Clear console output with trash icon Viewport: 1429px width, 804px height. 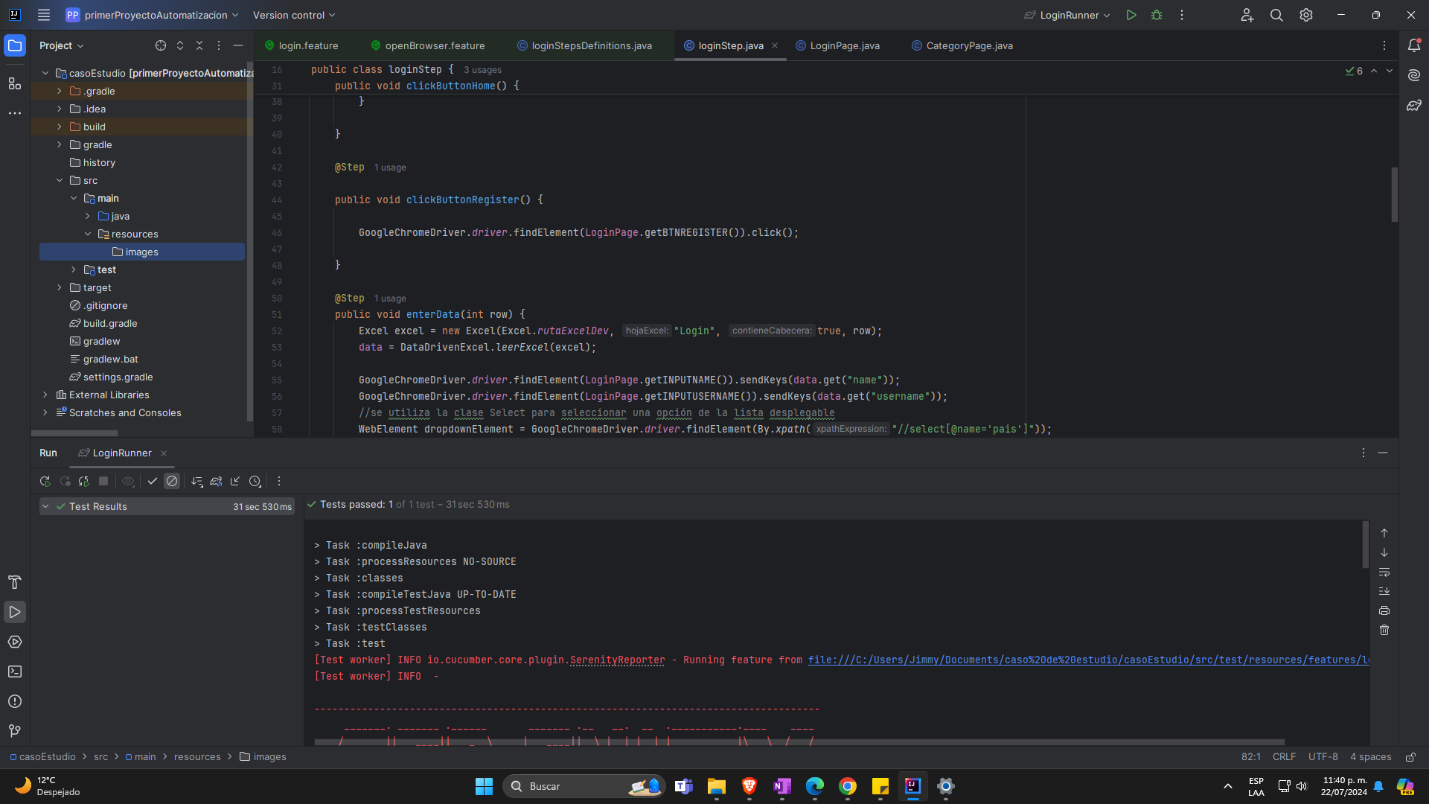click(1384, 630)
